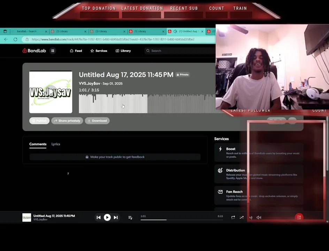
Task: Switch to the Comments tab
Action: (x=38, y=144)
